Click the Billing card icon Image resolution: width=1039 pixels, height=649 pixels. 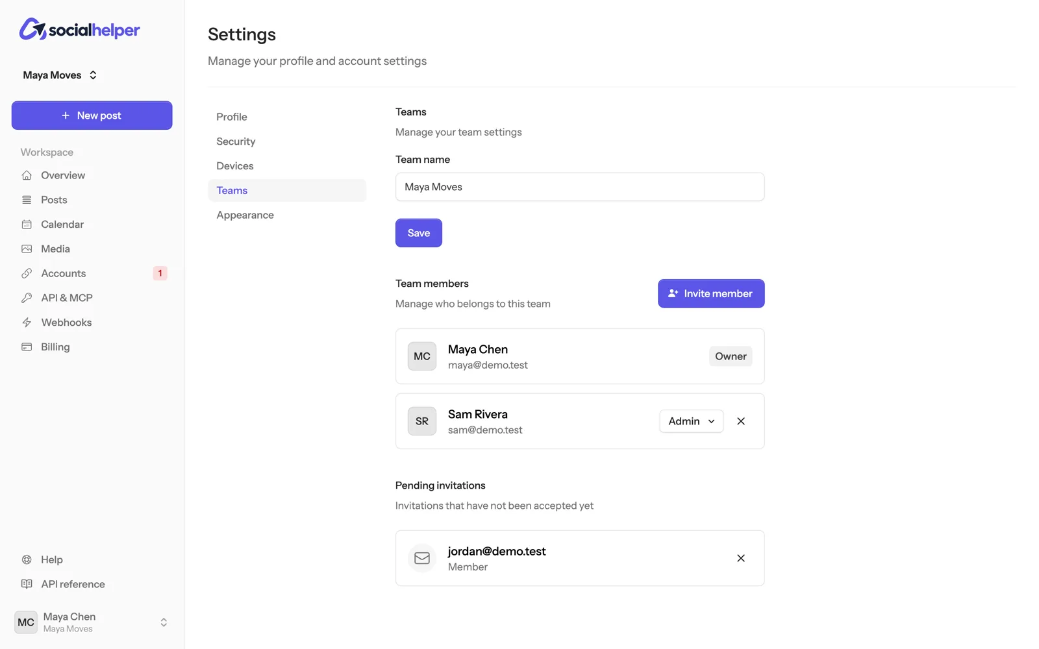[x=27, y=347]
